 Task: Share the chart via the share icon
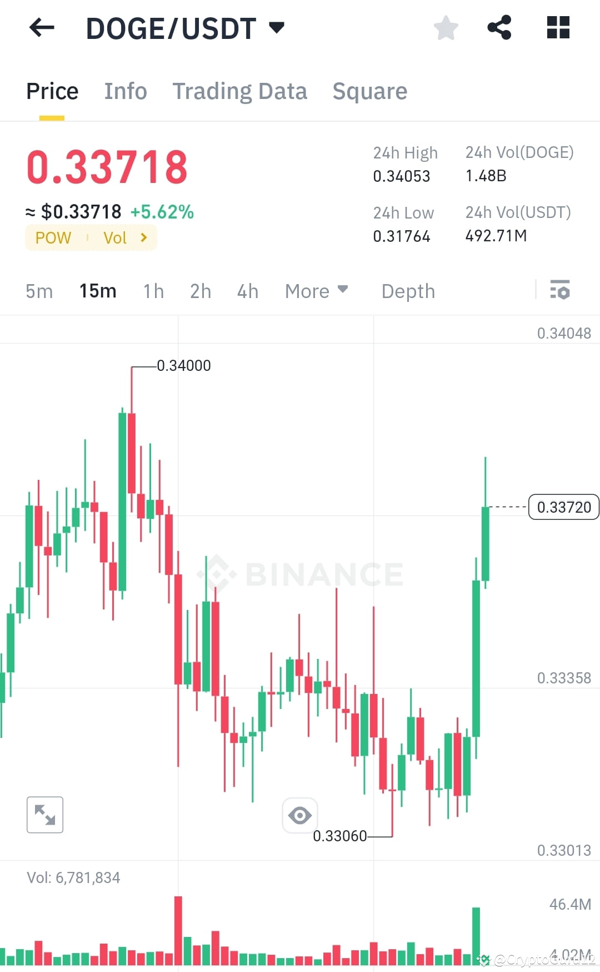(x=500, y=27)
